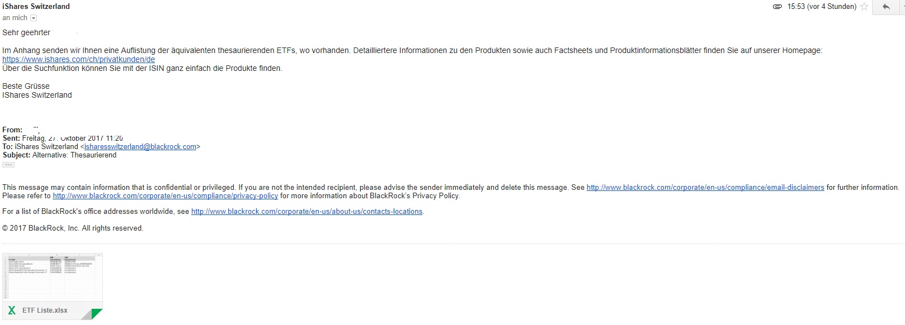Show trimmed content with the ellipsis button
905x325 pixels.
tap(8, 165)
